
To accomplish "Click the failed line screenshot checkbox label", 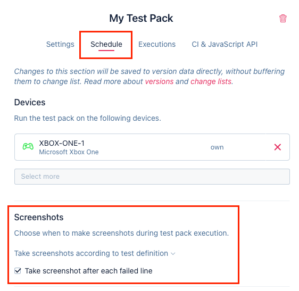I will [x=89, y=271].
